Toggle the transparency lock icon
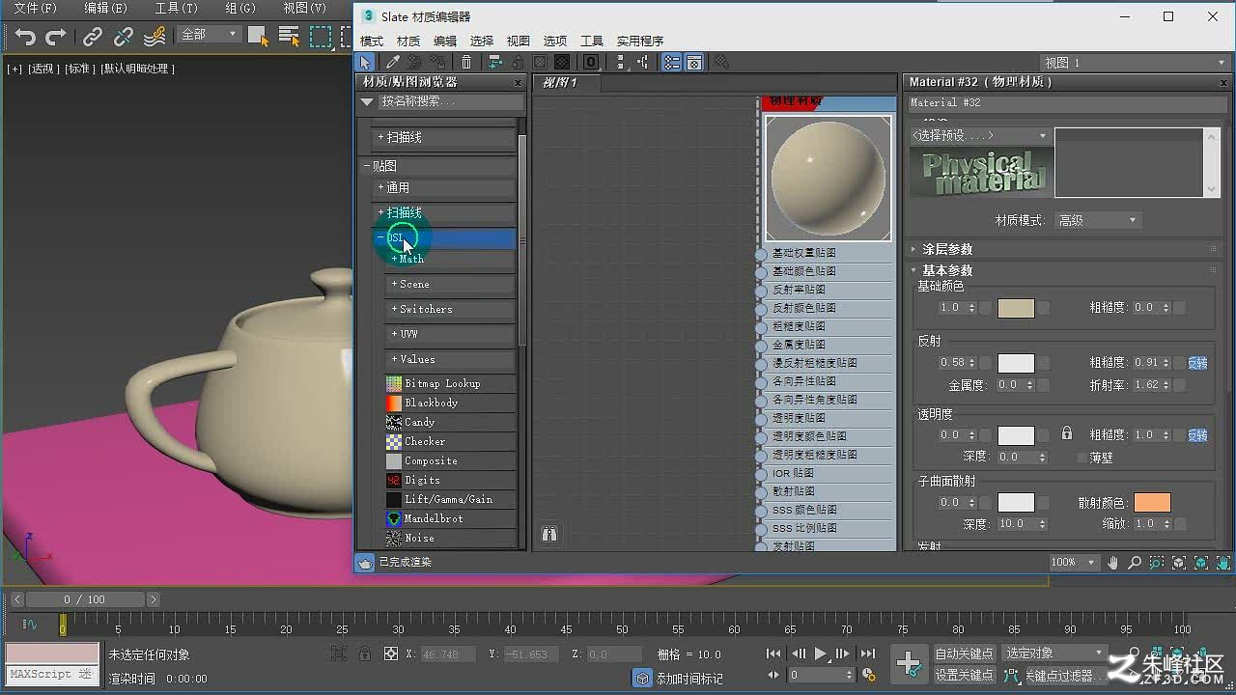This screenshot has width=1236, height=695. click(x=1066, y=433)
